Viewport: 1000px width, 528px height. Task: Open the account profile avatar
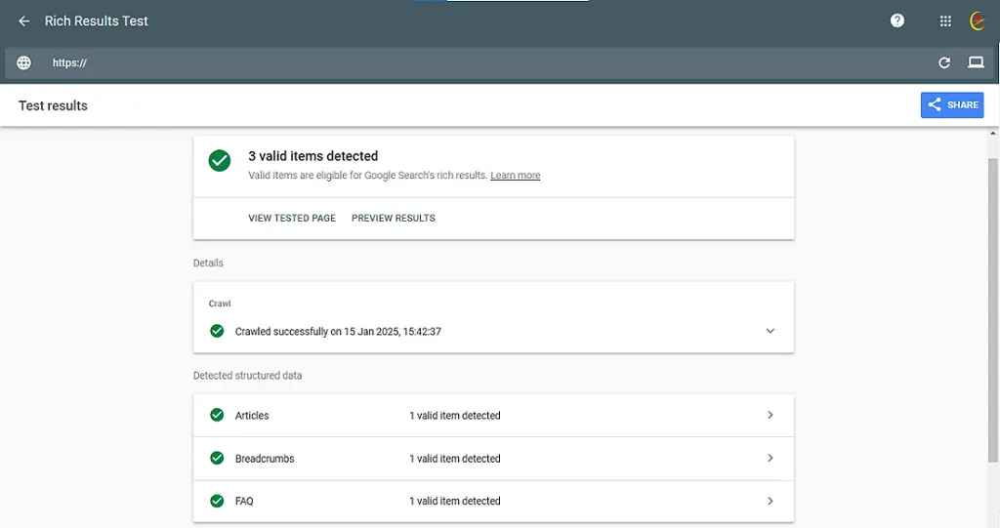pyautogui.click(x=977, y=21)
